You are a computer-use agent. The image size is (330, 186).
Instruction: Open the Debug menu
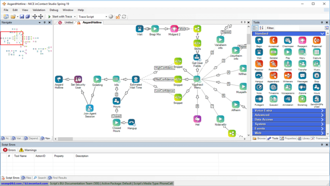[x=54, y=10]
